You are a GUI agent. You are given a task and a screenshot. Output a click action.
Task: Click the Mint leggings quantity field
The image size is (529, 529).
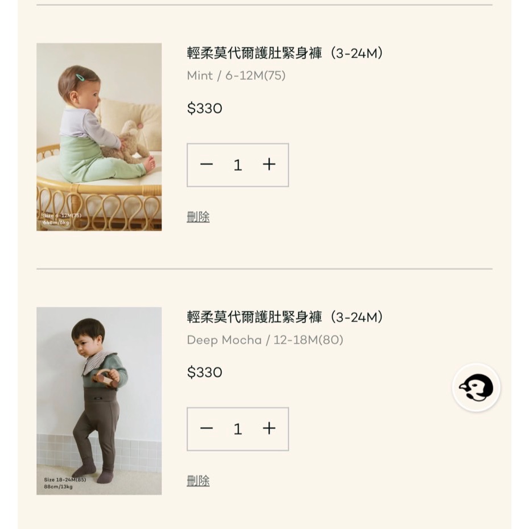click(x=238, y=165)
